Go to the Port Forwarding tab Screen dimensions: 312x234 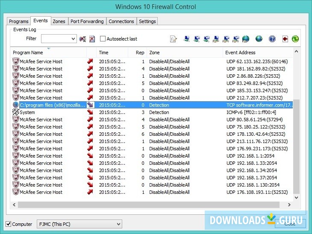tap(87, 21)
